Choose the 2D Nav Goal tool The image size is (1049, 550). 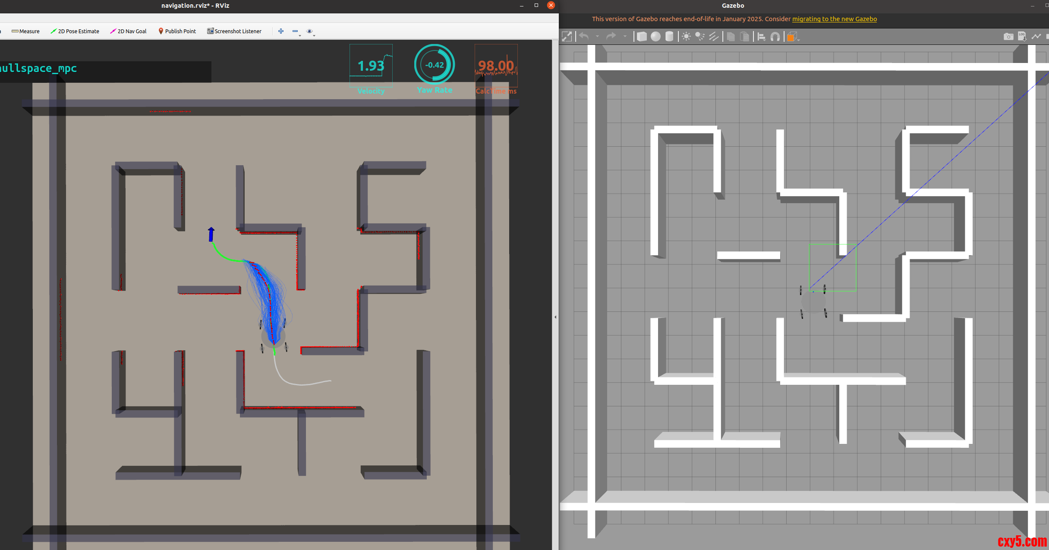pyautogui.click(x=128, y=31)
